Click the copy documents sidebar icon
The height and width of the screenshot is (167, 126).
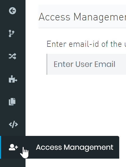pos(12,102)
